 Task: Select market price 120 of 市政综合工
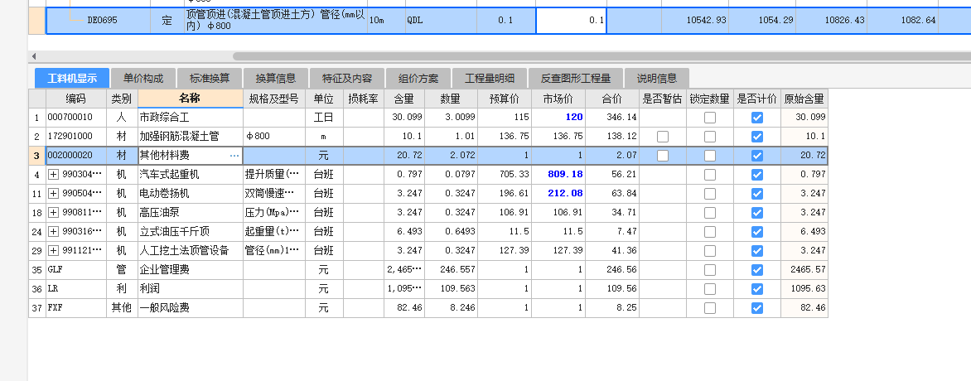point(558,117)
